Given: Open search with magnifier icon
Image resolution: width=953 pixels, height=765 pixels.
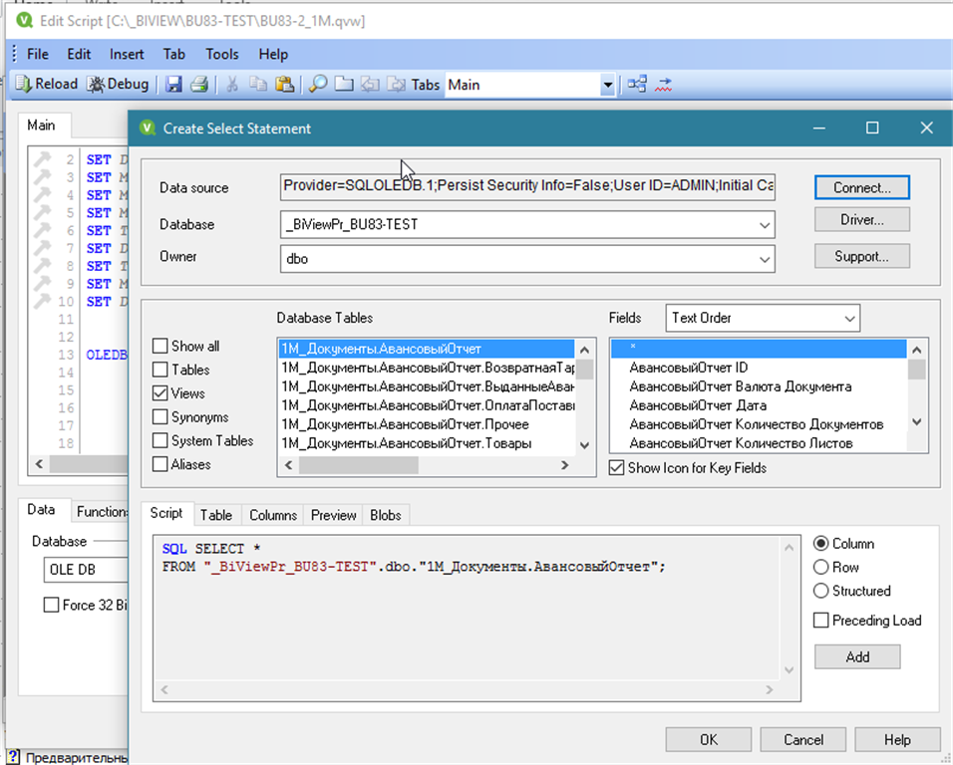Looking at the screenshot, I should [x=317, y=85].
